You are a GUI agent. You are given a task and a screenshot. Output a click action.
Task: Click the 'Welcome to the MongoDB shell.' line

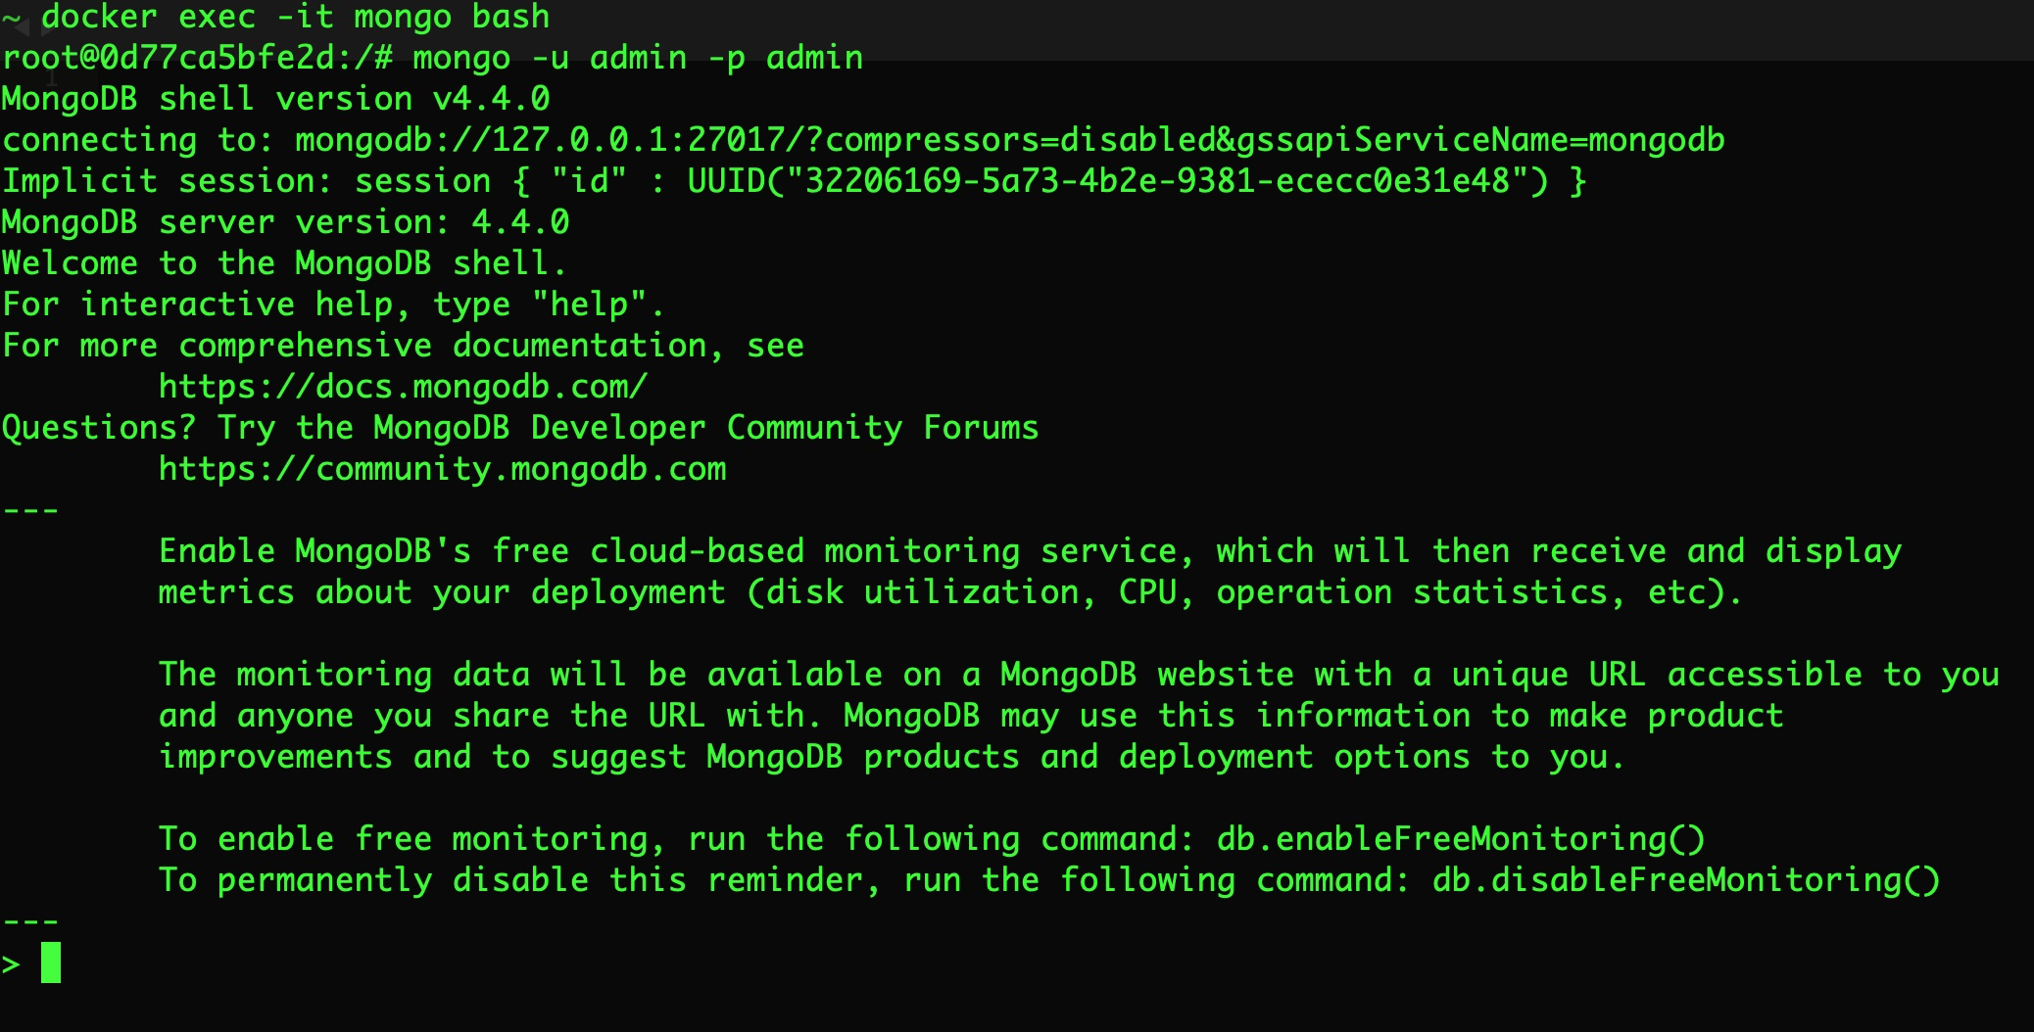point(284,263)
